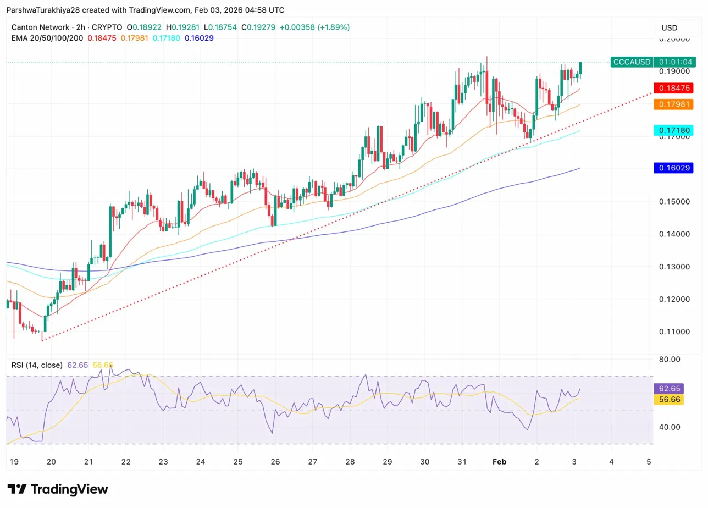Image resolution: width=708 pixels, height=508 pixels.
Task: Click the +1.89% change value in the legend
Action: 333,27
